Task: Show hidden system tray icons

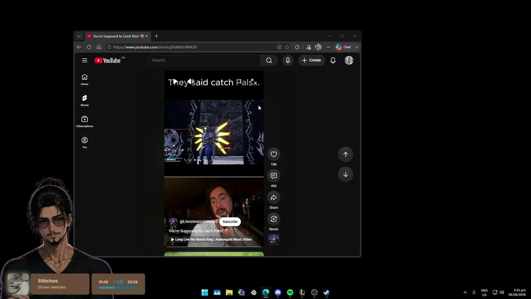Action: point(465,292)
